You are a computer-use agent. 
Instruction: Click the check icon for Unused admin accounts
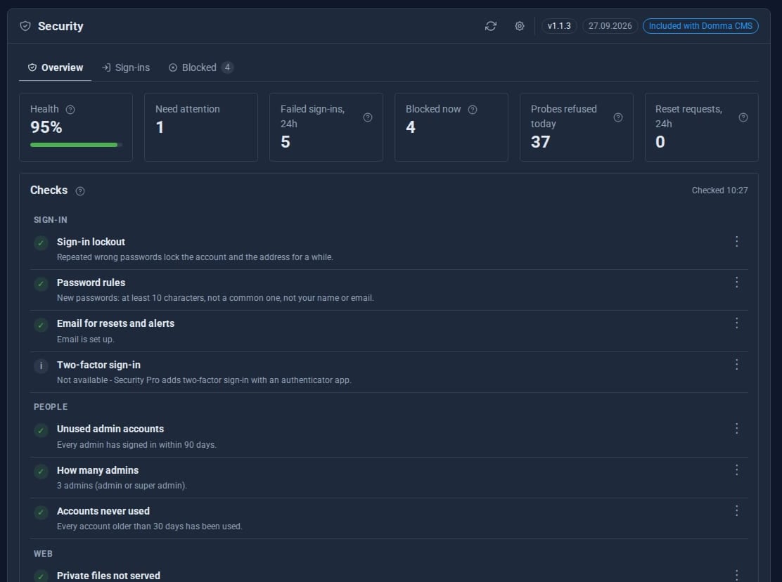click(x=41, y=430)
